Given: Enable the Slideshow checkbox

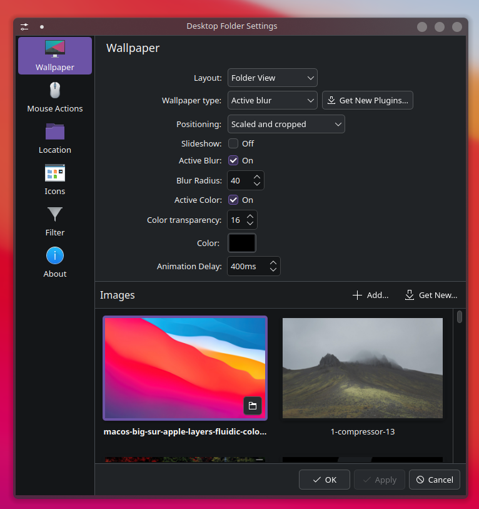Looking at the screenshot, I should (x=233, y=143).
